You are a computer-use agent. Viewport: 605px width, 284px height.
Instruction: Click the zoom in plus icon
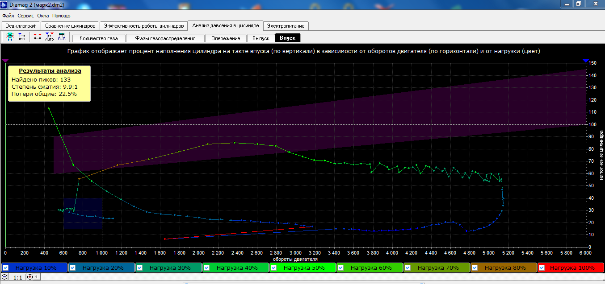click(x=30, y=277)
